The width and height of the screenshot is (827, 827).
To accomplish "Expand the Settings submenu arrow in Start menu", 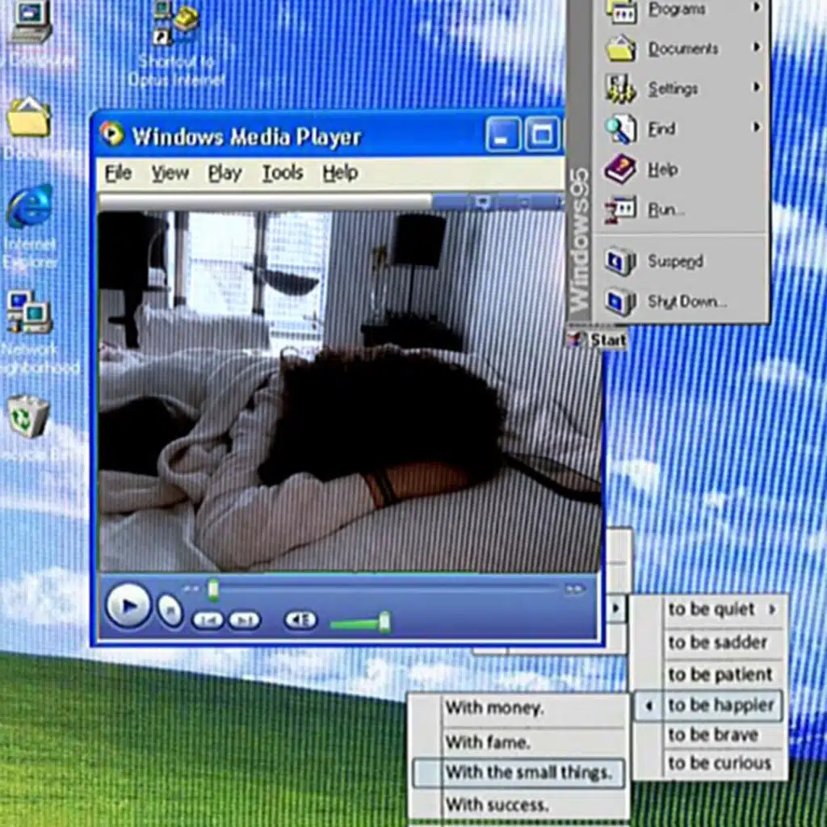I will click(757, 87).
